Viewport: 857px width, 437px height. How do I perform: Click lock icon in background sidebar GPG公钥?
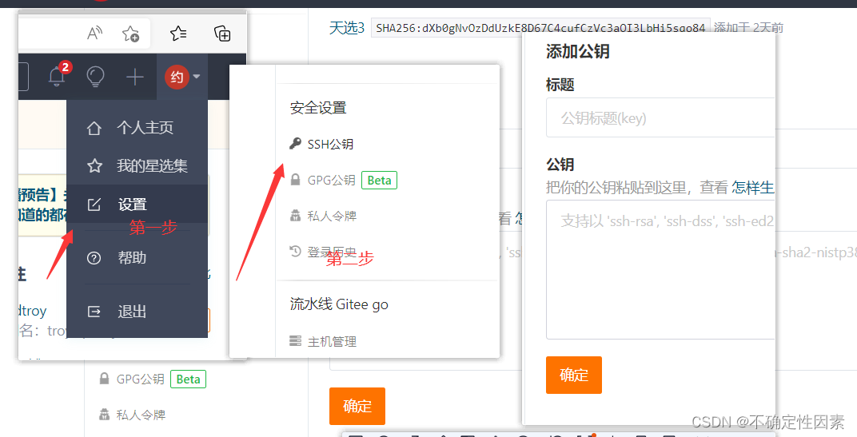point(104,379)
